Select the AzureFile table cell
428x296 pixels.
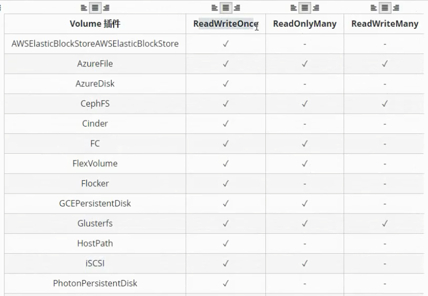(95, 64)
